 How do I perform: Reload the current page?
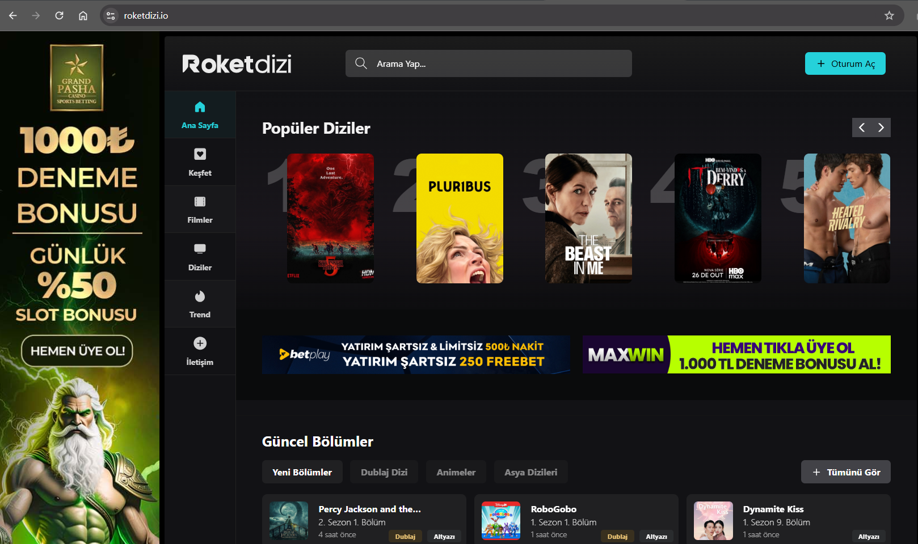click(60, 16)
